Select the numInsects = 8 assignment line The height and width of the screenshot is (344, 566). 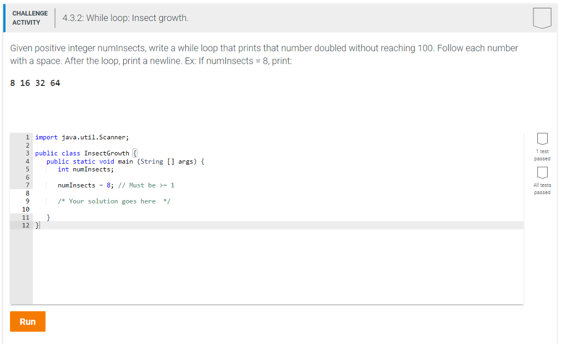[86, 185]
